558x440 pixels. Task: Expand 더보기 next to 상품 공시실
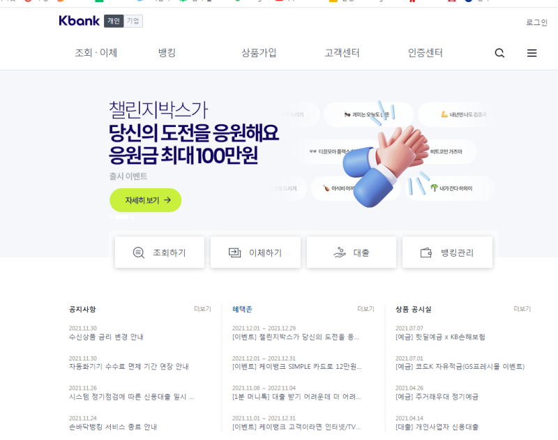[522, 309]
